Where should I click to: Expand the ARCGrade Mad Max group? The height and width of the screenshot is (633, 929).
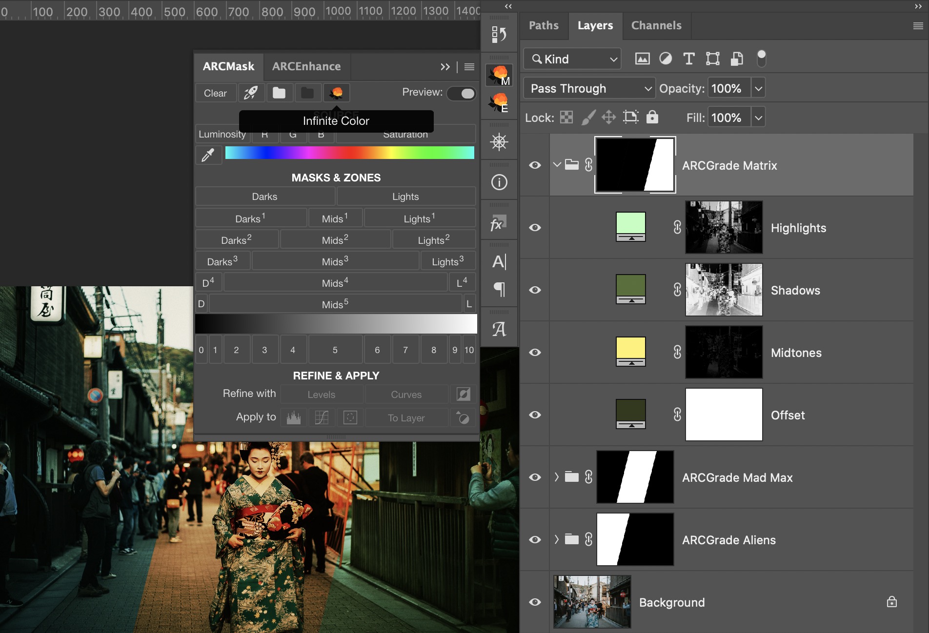point(557,477)
